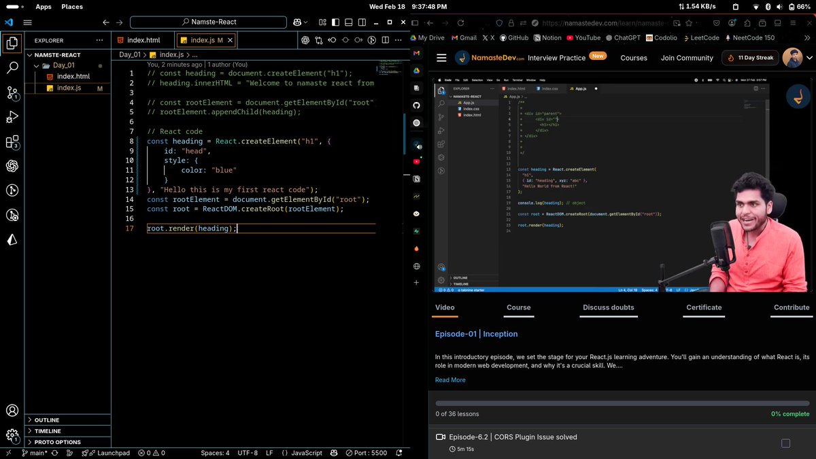Viewport: 816px width, 459px height.
Task: Expand the PROTO OPTIONS section
Action: point(67,442)
